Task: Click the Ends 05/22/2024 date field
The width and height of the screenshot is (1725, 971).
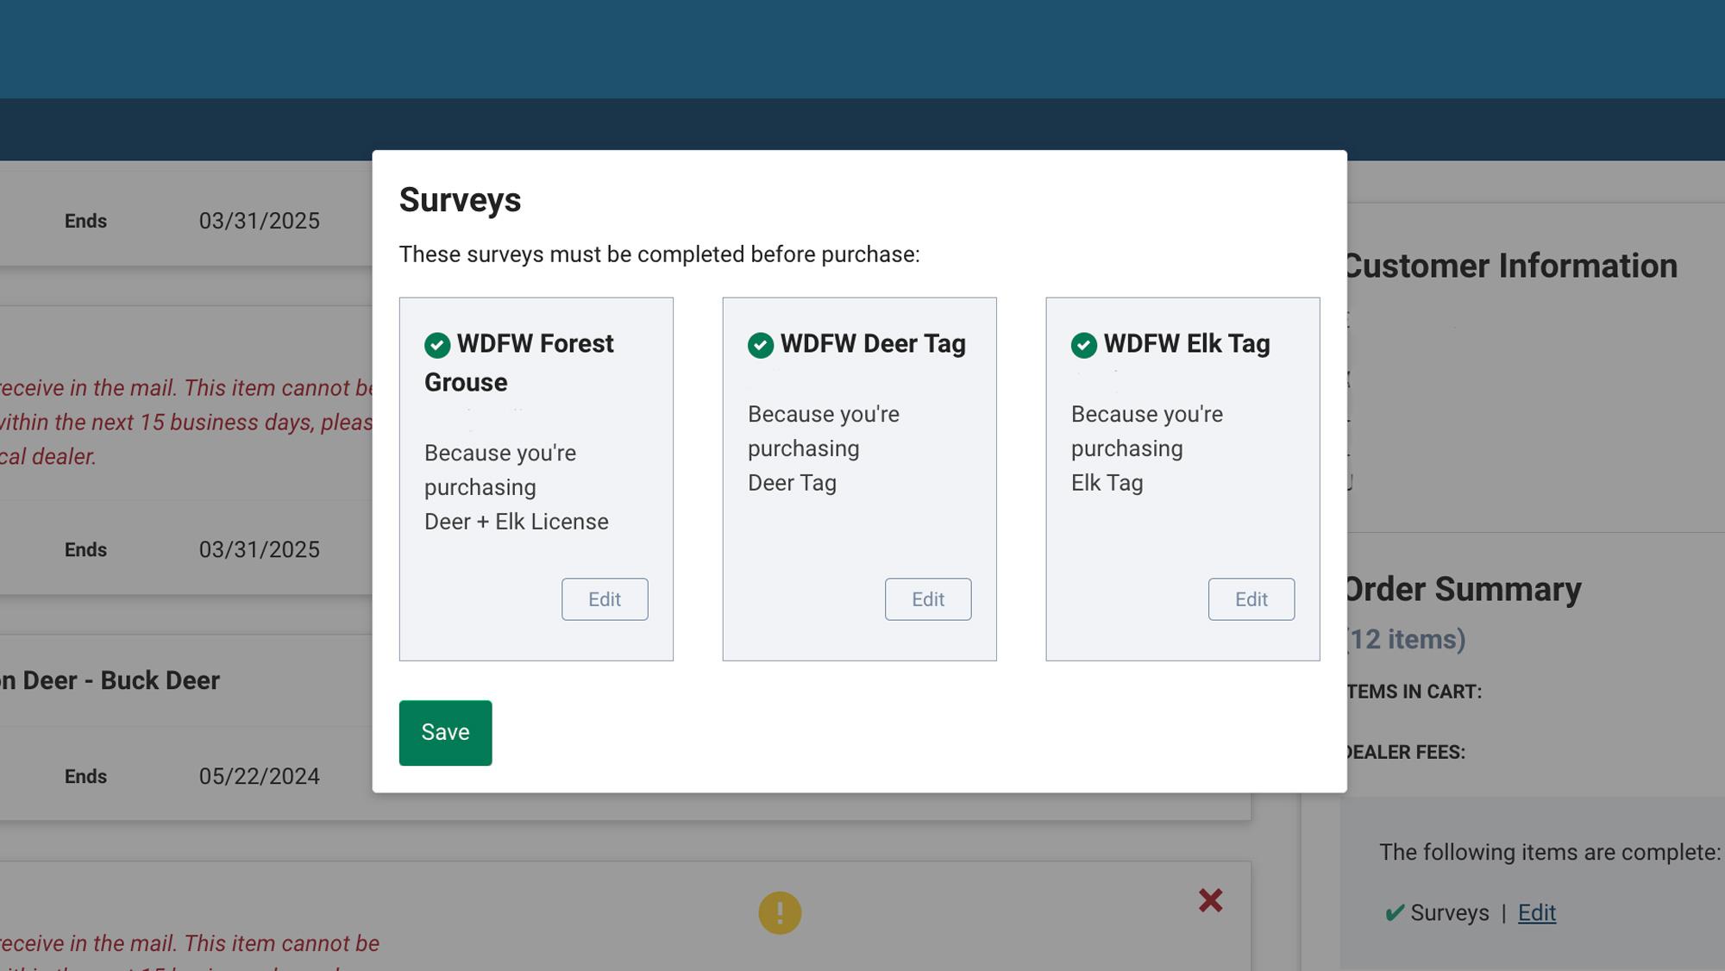Action: pos(260,775)
